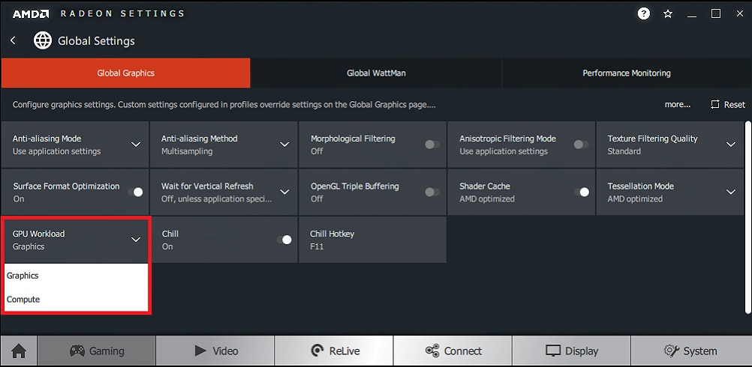The width and height of the screenshot is (752, 367).
Task: Open the help question mark icon
Action: pos(644,14)
